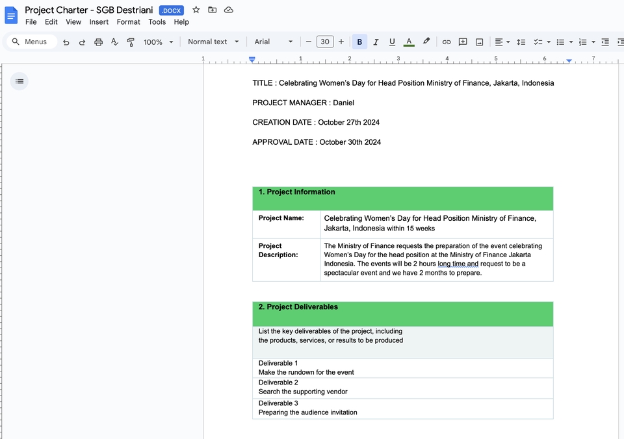This screenshot has height=439, width=624.
Task: Toggle underline formatting
Action: click(392, 42)
